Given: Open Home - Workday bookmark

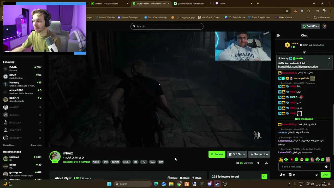Looking at the screenshot, I should (x=105, y=17).
